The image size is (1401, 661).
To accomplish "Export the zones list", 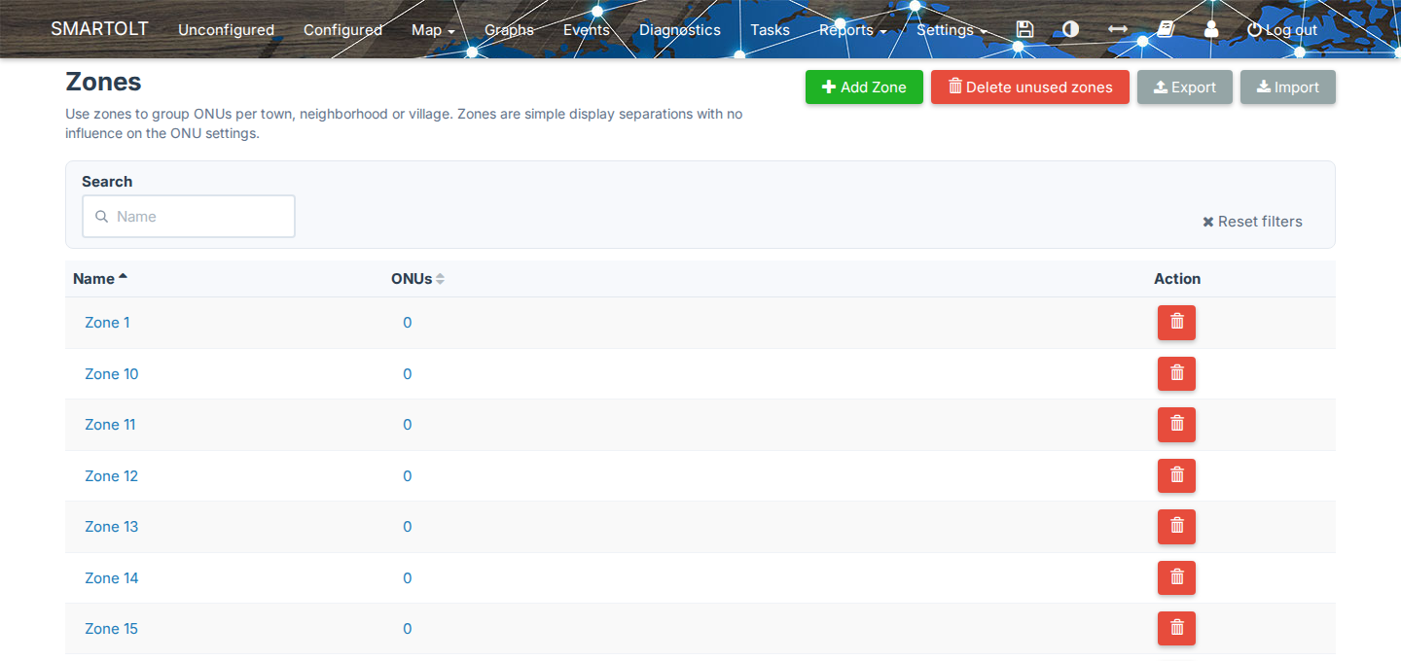I will click(x=1185, y=87).
